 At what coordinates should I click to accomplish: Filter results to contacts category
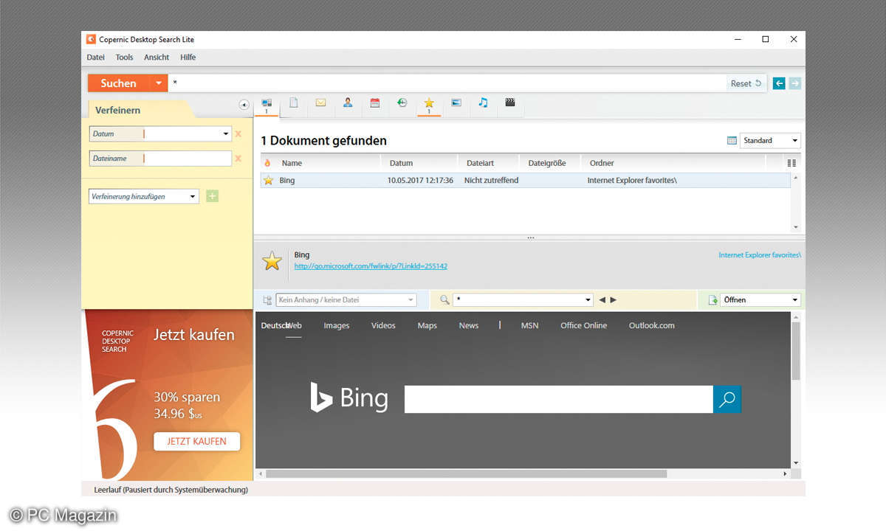348,103
